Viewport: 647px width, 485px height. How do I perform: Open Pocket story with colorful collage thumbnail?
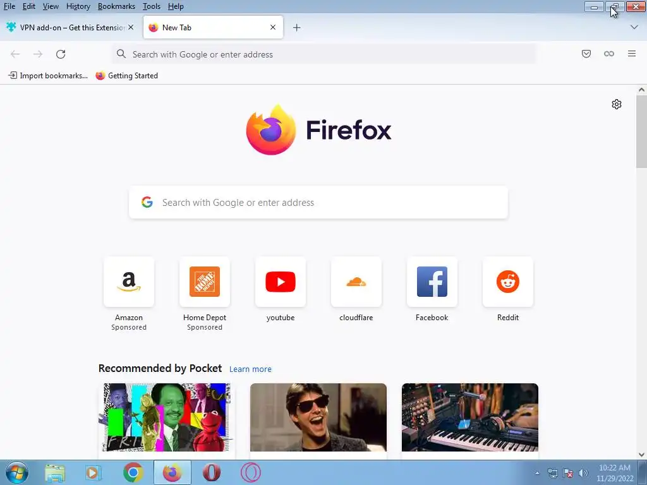point(167,417)
